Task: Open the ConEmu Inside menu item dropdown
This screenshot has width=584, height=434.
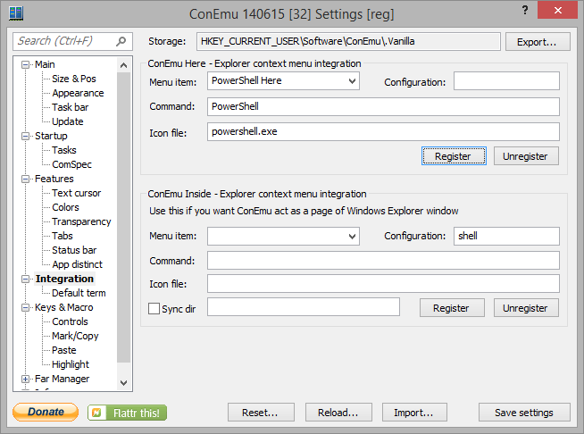Action: tap(352, 237)
